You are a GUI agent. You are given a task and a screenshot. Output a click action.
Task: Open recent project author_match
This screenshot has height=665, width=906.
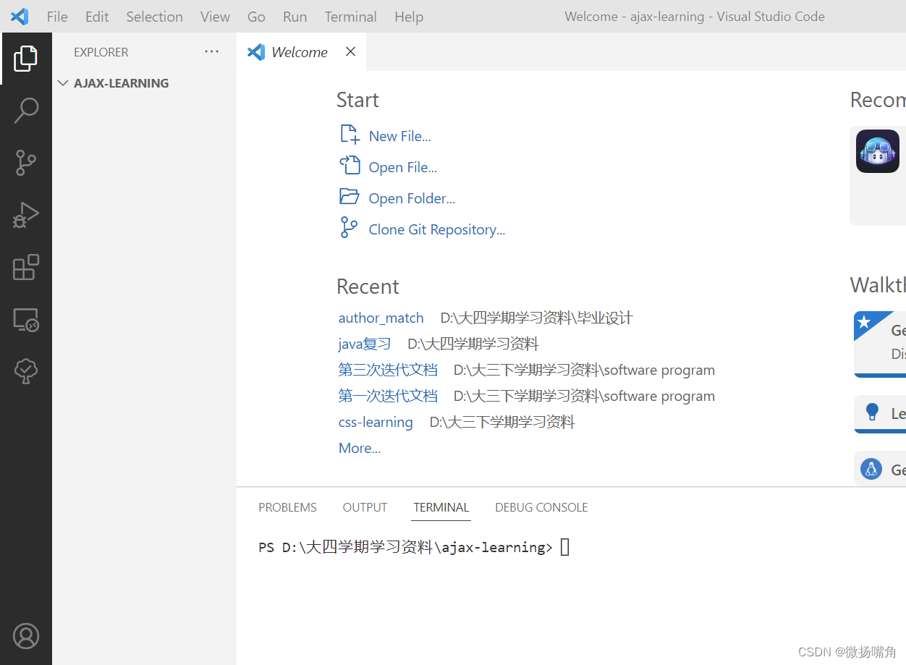pos(381,318)
